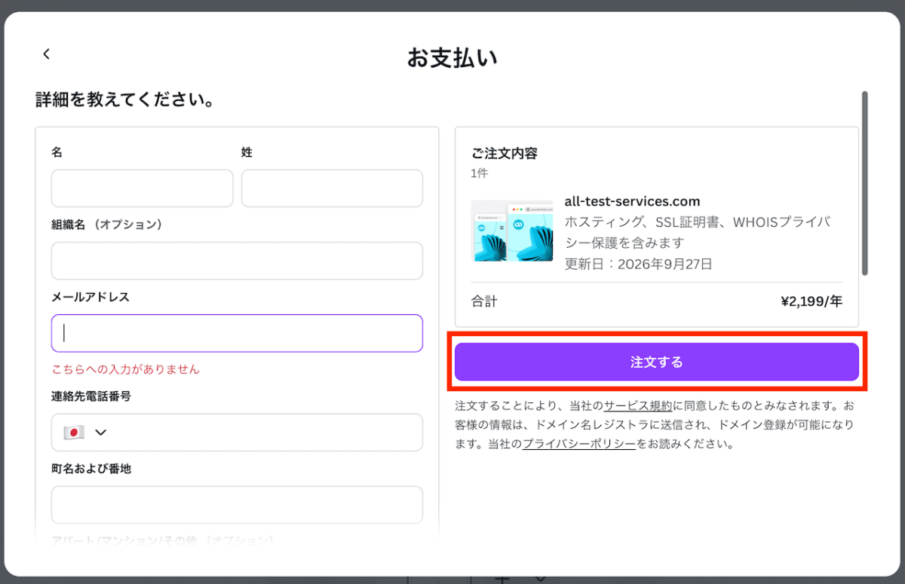Click the back arrow icon
The image size is (905, 584).
[46, 54]
